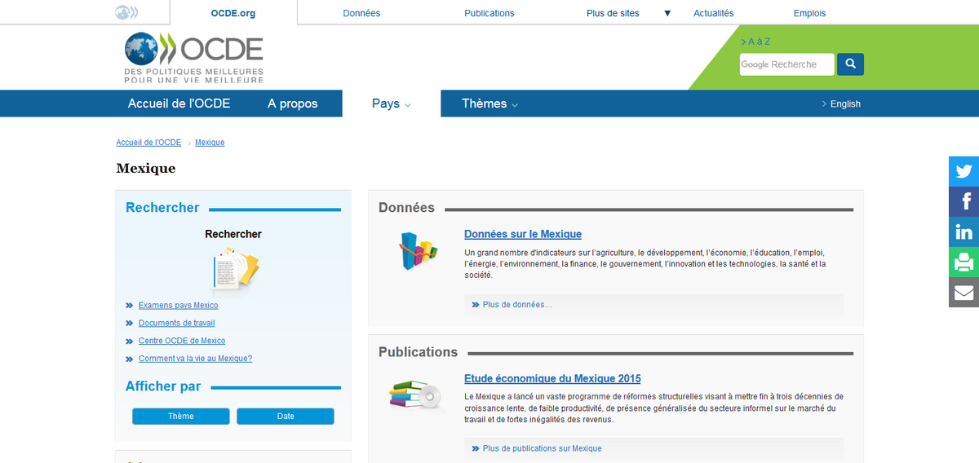Click the Thème button
Screen dimensions: 979x463
coord(181,417)
